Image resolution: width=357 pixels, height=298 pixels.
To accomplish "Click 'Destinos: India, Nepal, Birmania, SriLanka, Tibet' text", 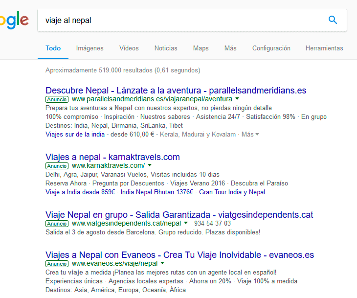I will click(114, 126).
